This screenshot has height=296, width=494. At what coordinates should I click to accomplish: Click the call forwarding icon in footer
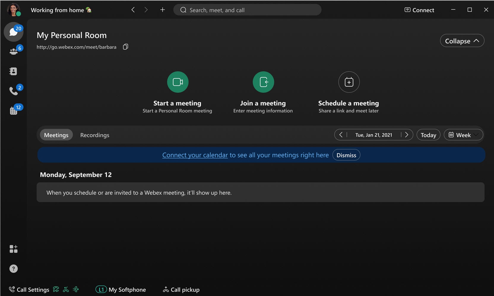point(56,289)
